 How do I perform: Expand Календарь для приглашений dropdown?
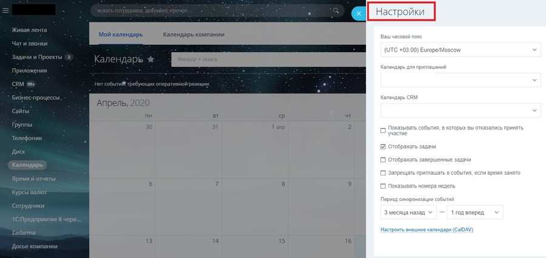click(460, 80)
